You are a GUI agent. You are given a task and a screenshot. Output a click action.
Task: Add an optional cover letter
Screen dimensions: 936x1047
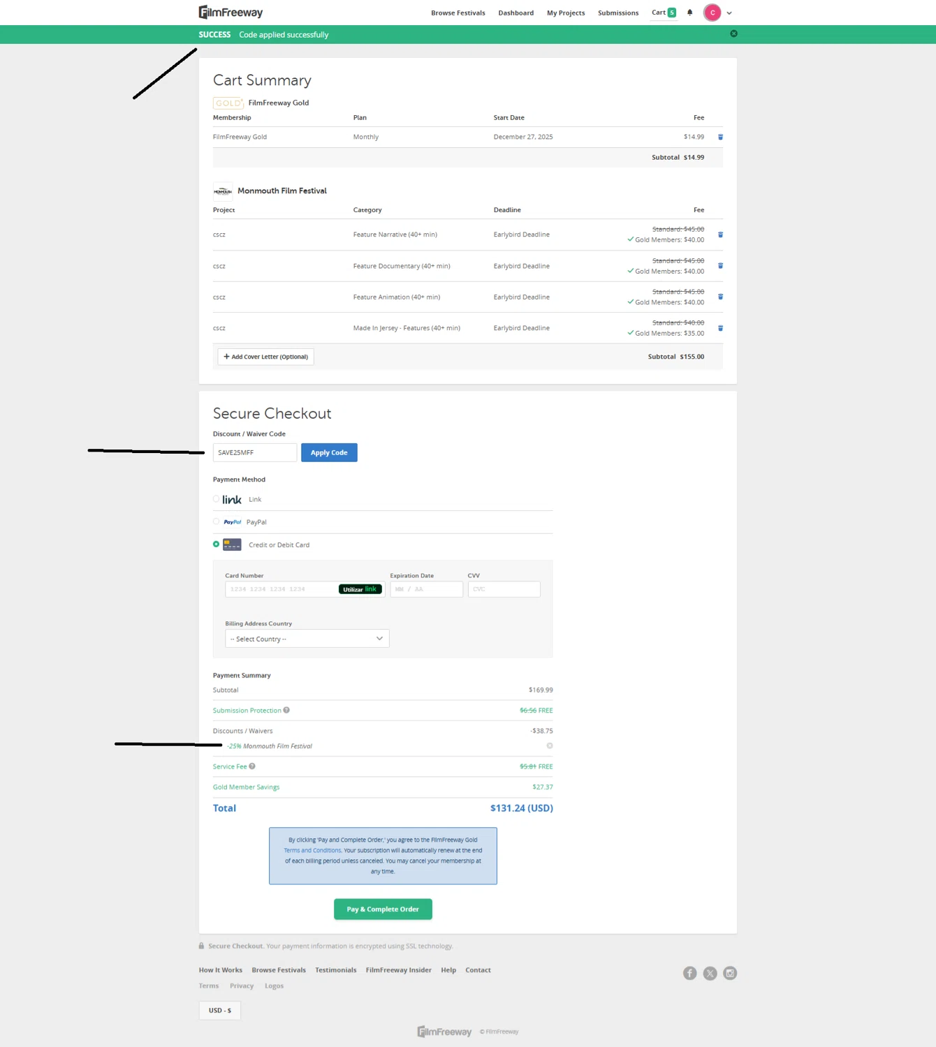point(265,357)
